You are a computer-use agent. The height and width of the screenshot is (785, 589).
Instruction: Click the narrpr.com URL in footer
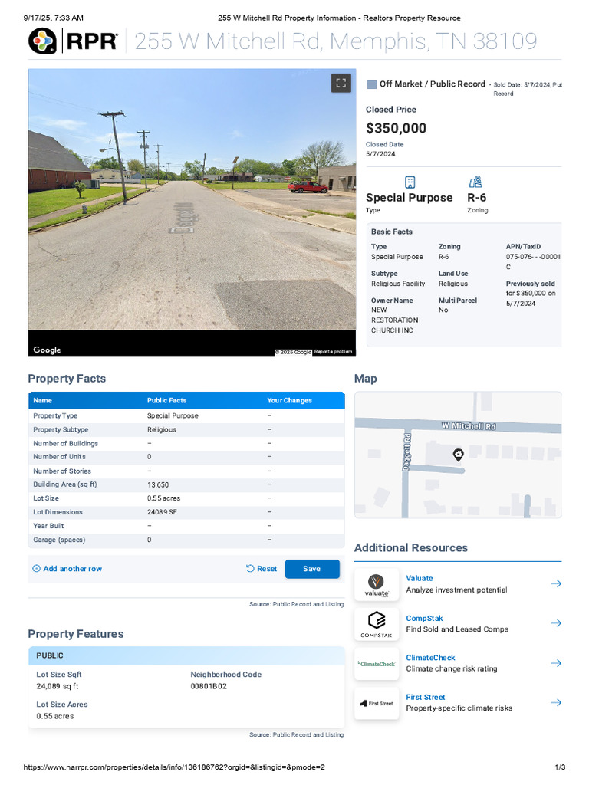(174, 767)
